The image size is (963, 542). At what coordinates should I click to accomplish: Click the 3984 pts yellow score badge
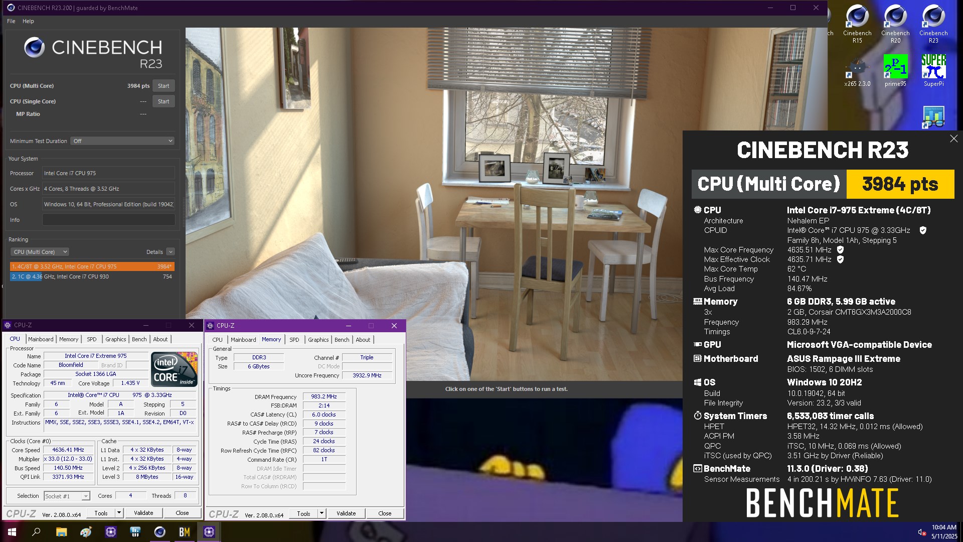point(900,184)
